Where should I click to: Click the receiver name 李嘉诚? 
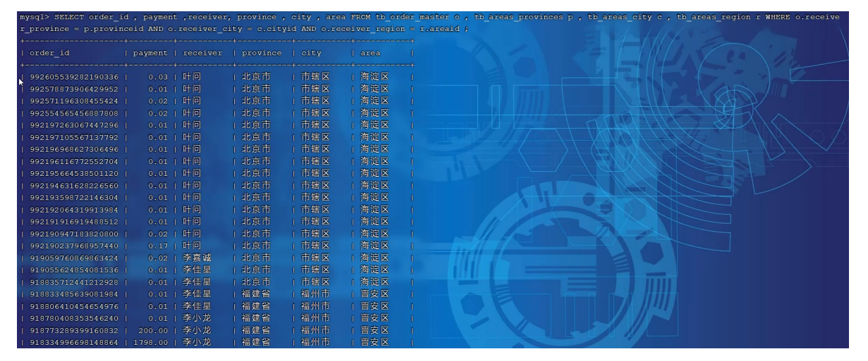coord(197,258)
